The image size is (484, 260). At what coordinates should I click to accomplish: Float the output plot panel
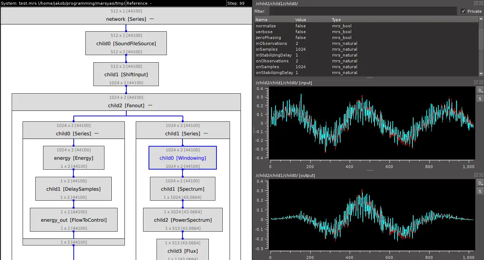tap(476, 175)
